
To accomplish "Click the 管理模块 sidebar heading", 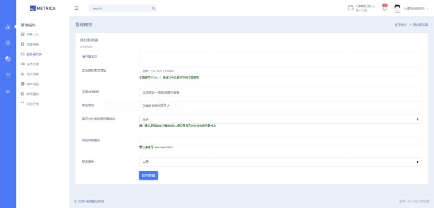I will point(28,25).
